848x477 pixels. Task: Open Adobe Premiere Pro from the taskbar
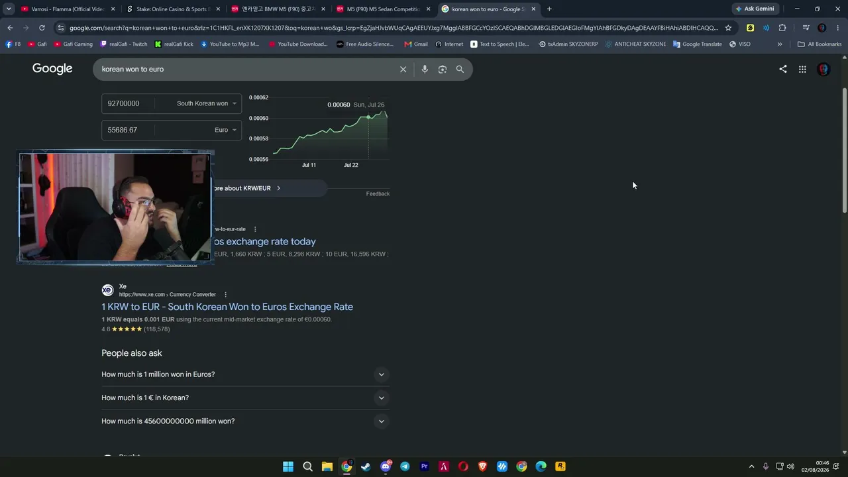425,466
